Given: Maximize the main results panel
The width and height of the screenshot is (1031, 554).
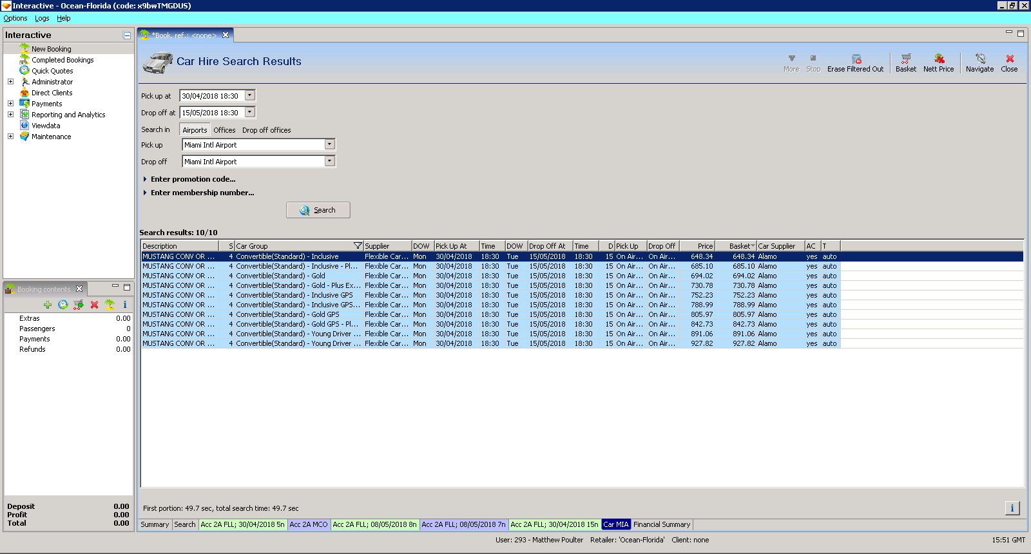Looking at the screenshot, I should [1021, 33].
